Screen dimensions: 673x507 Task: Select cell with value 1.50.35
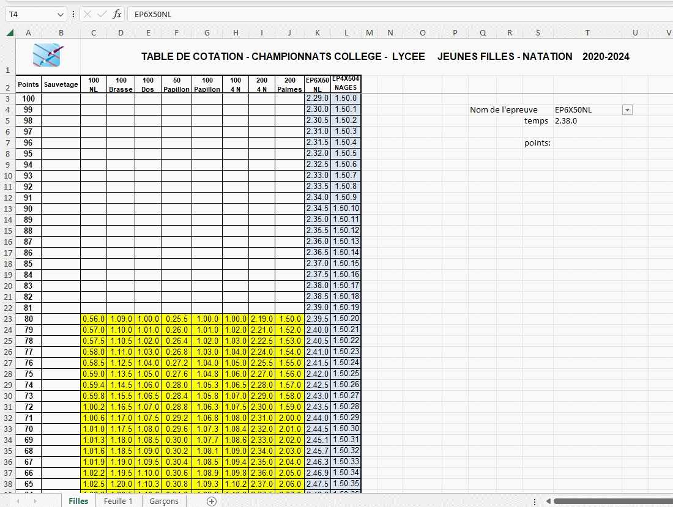point(346,483)
